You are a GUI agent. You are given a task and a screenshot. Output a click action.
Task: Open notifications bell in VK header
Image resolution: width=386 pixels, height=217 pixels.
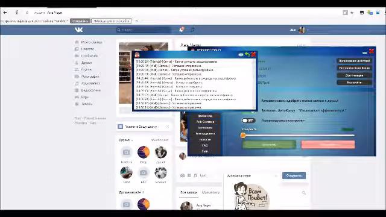(x=182, y=30)
